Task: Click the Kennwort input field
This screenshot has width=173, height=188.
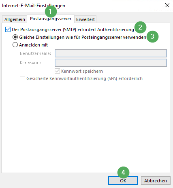Action: (x=111, y=63)
